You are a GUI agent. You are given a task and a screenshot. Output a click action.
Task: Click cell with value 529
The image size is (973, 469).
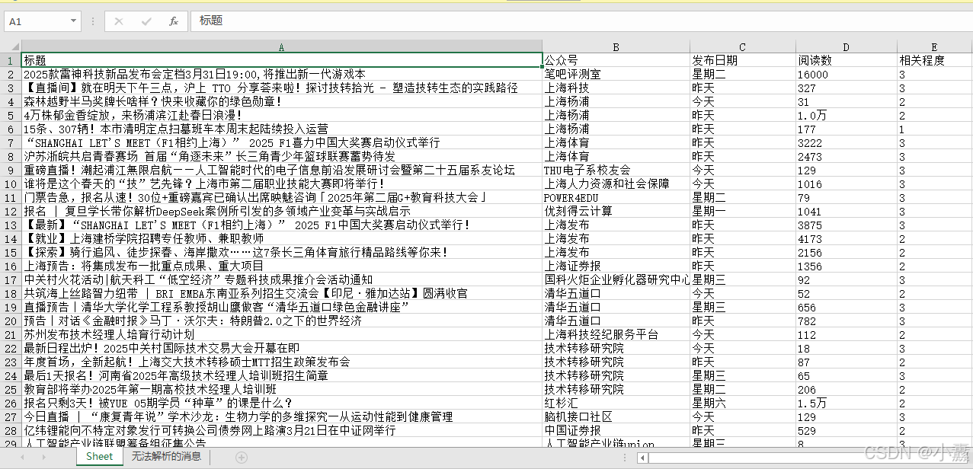846,430
